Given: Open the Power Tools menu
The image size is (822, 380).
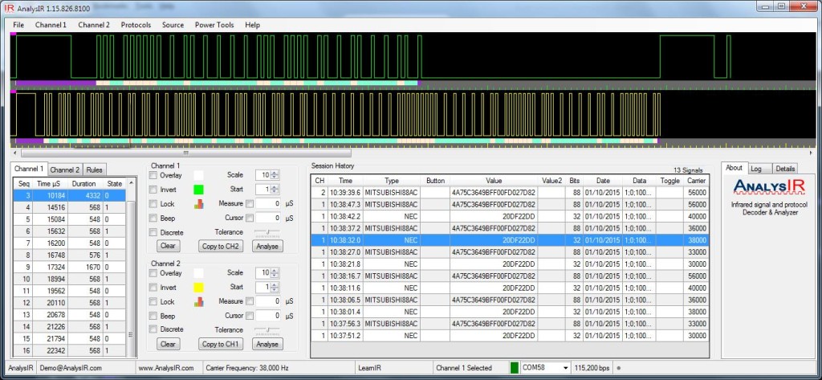Looking at the screenshot, I should pos(214,25).
